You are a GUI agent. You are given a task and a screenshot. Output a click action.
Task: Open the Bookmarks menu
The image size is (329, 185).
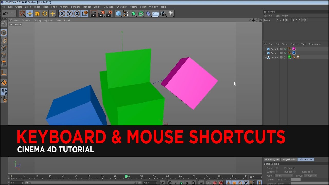coord(315,44)
